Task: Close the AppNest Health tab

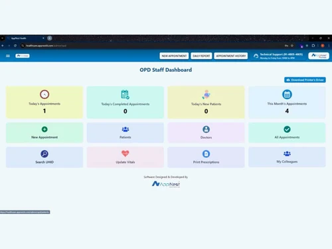Action: tap(43, 38)
